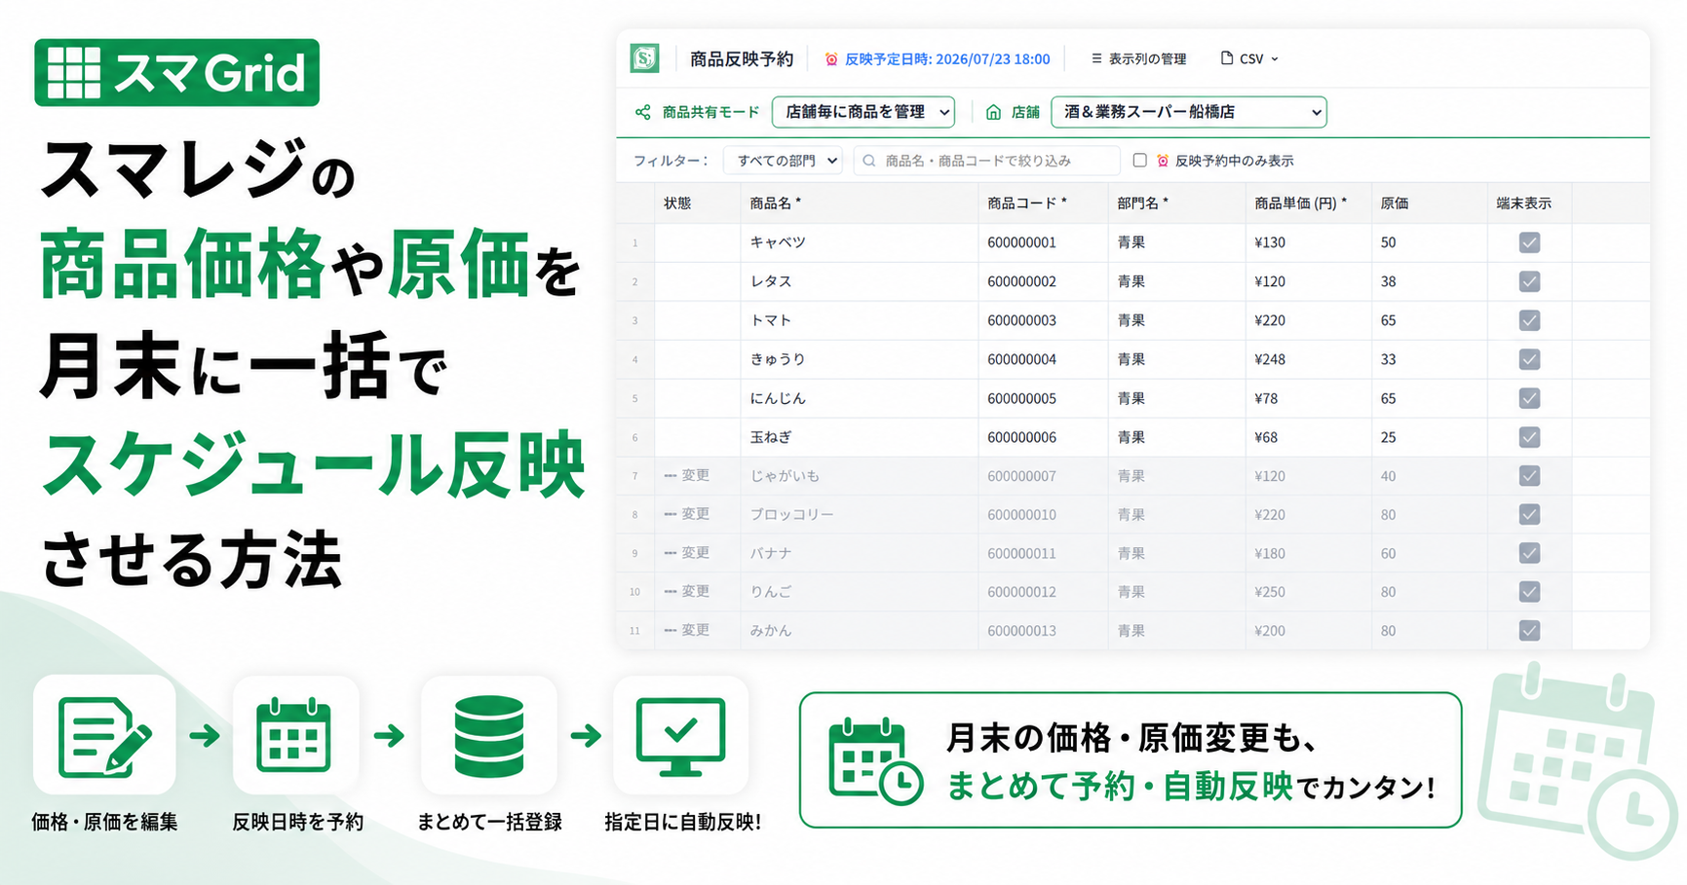The width and height of the screenshot is (1687, 885).
Task: Click the calendar-clock icon beside 月末の価格・原価変更も
Action: (x=875, y=761)
